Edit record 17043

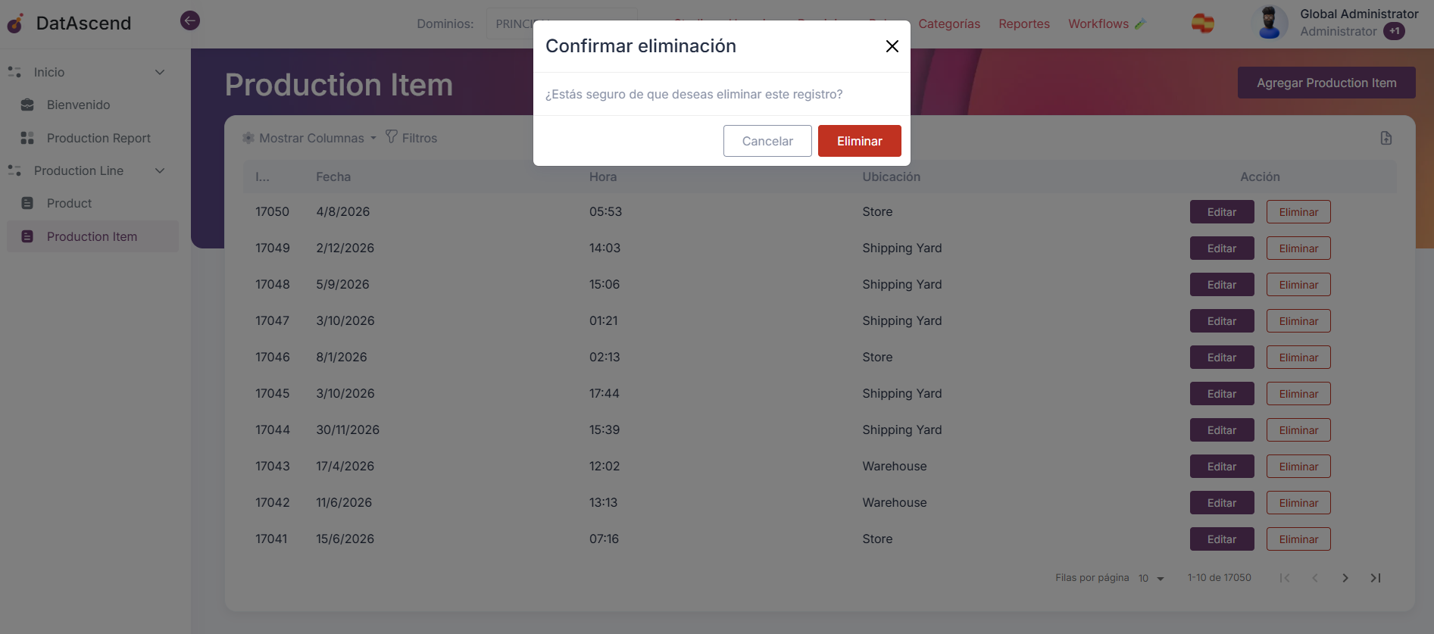coord(1222,467)
